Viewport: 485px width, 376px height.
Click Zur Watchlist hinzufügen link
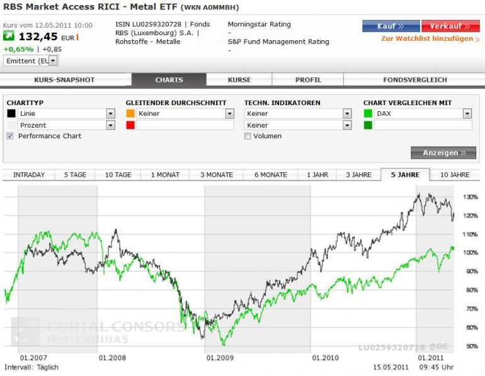click(430, 38)
